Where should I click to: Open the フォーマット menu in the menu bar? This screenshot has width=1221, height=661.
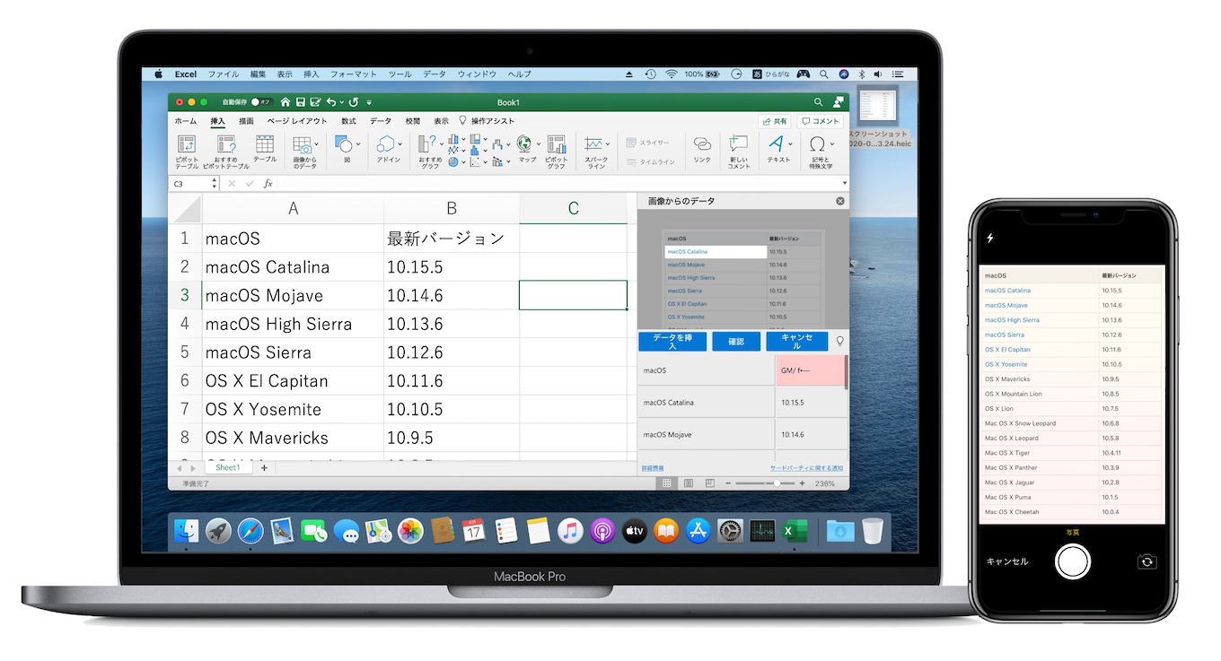click(353, 74)
